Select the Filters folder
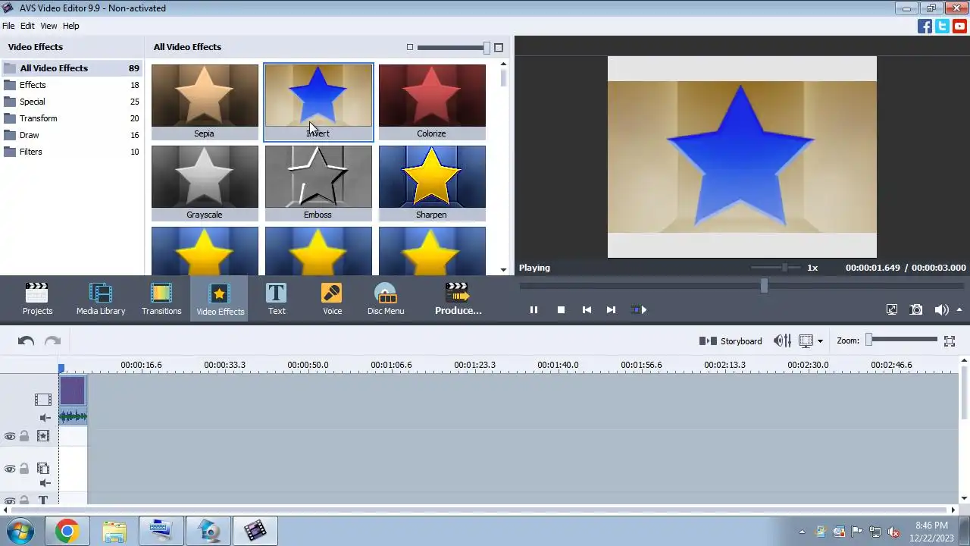The width and height of the screenshot is (970, 546). click(x=72, y=152)
